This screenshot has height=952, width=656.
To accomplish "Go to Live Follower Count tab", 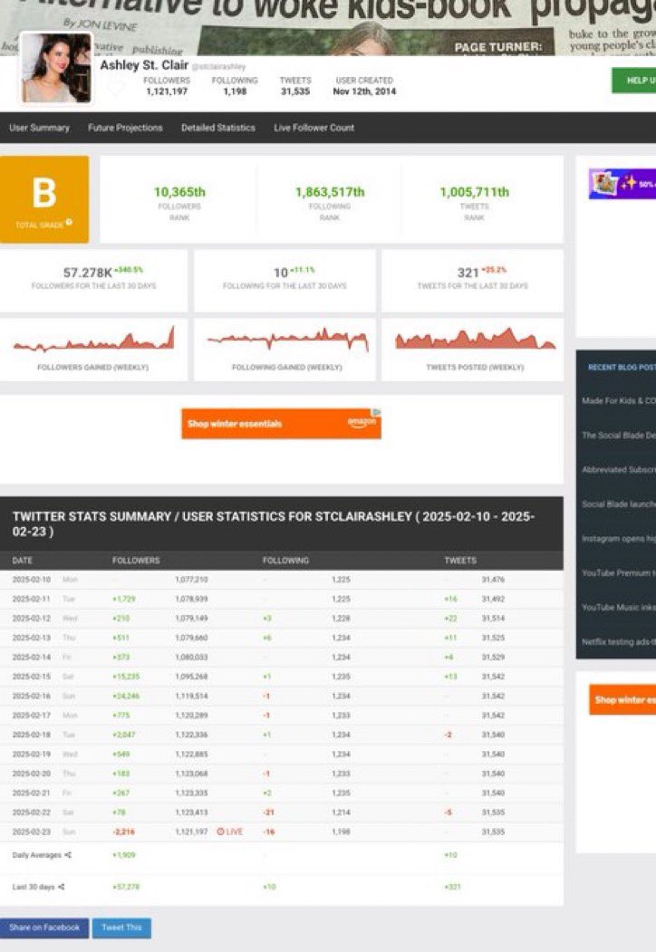I will pyautogui.click(x=314, y=128).
